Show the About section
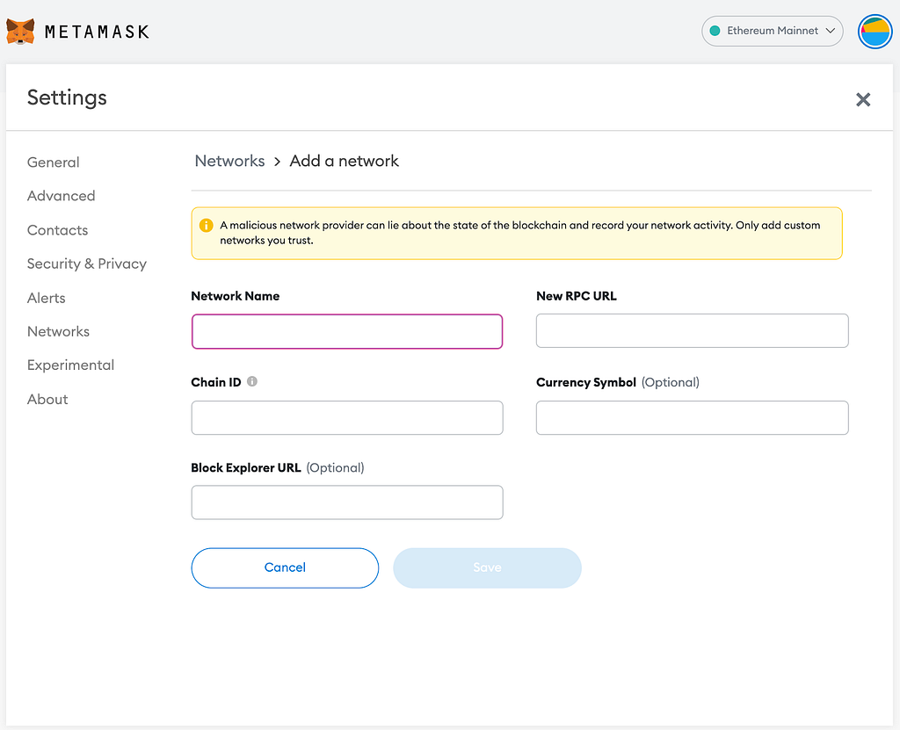900x730 pixels. point(47,399)
